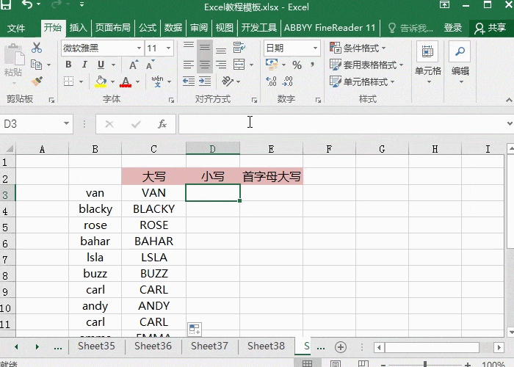Toggle center horizontal alignment

pos(205,65)
